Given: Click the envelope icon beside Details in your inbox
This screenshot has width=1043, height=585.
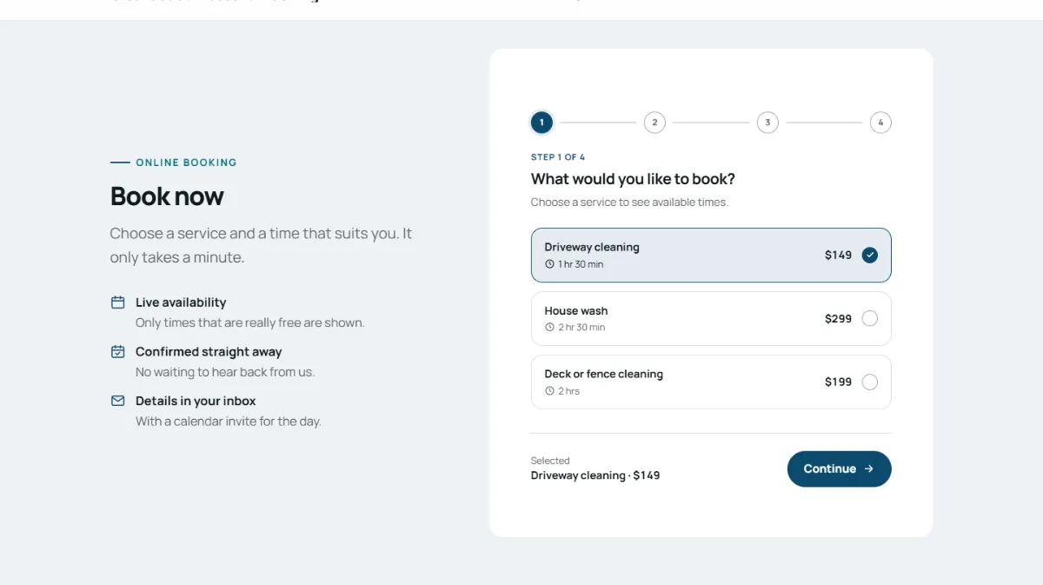Looking at the screenshot, I should coord(118,401).
